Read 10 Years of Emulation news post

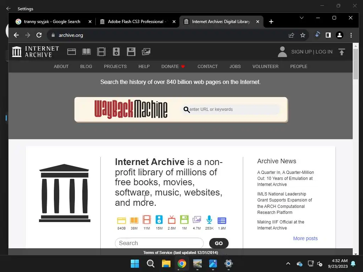point(285,178)
